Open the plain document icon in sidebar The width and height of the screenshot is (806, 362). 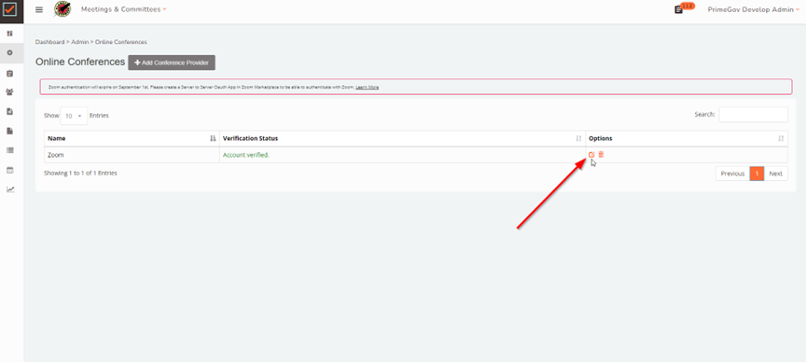click(x=9, y=132)
